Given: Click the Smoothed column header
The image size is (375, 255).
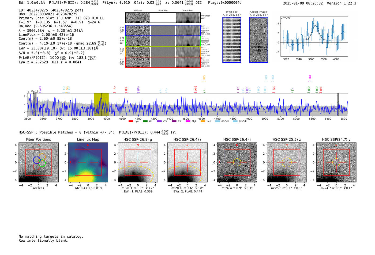Looking at the screenshot, I should point(188,11).
